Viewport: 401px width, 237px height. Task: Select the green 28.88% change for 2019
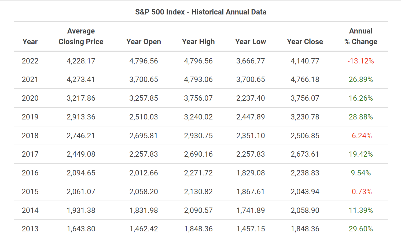[x=361, y=117]
